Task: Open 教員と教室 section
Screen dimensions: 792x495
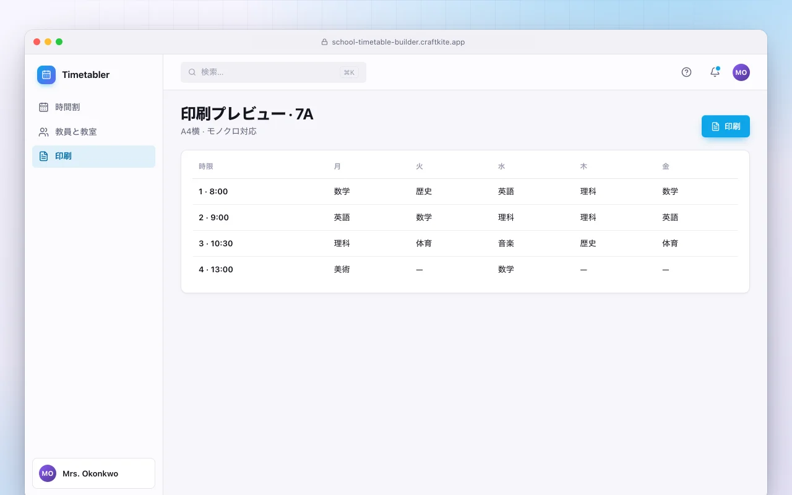Action: coord(93,132)
